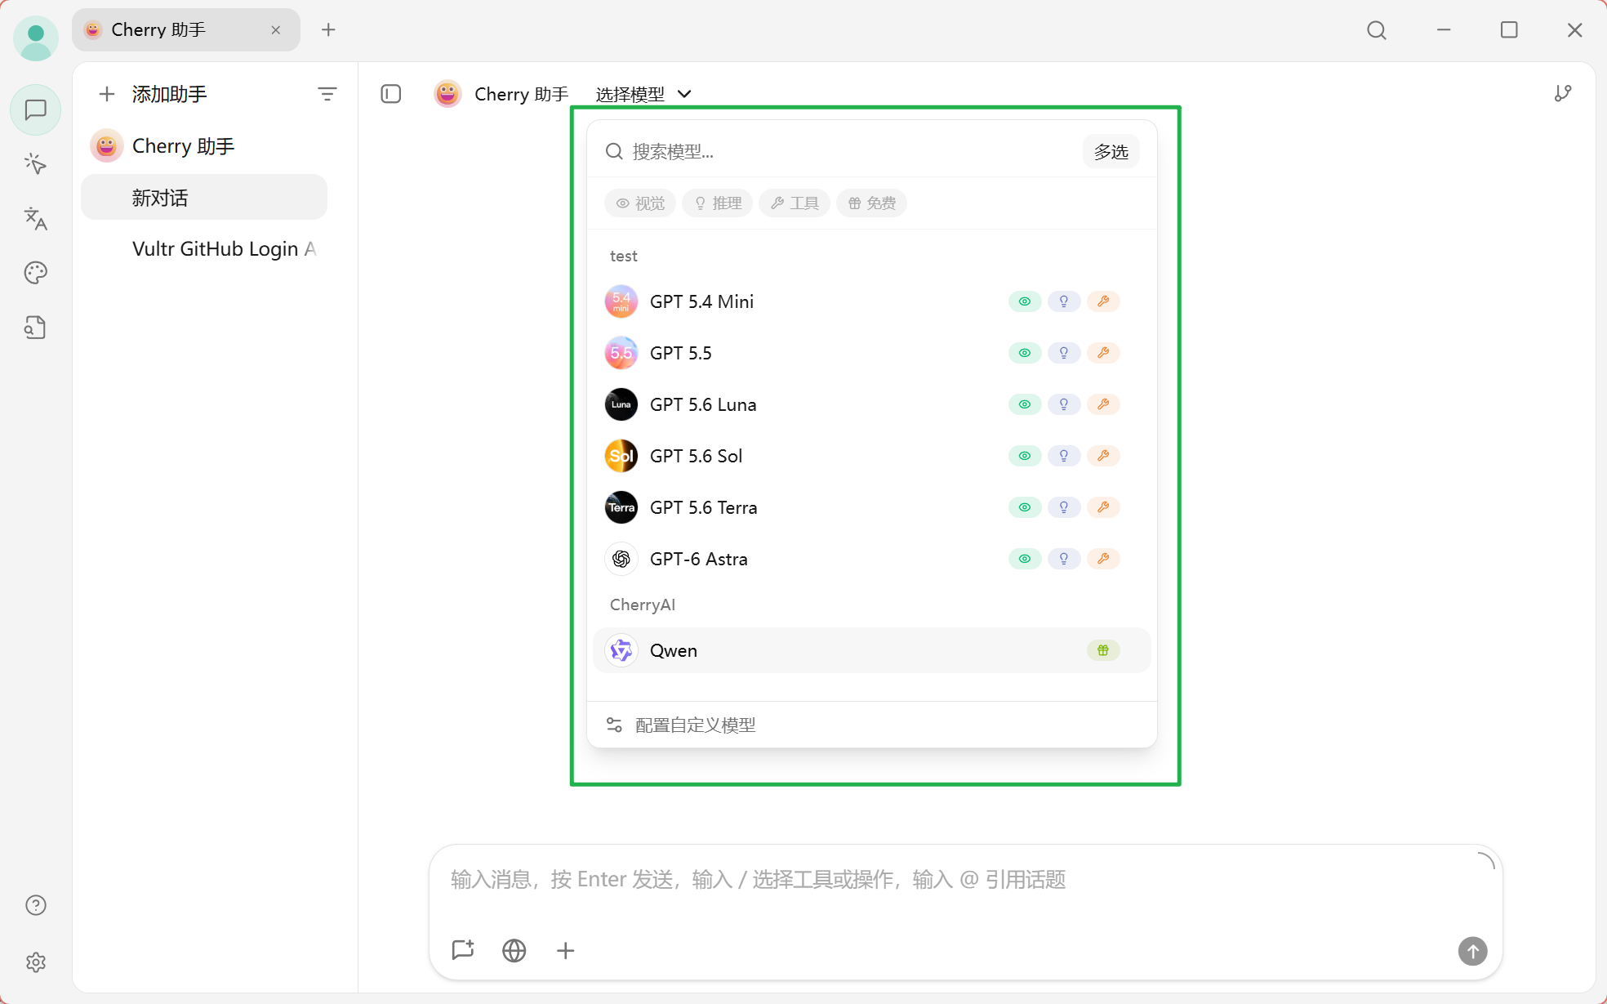
Task: Click the send arrow button
Action: click(1473, 951)
